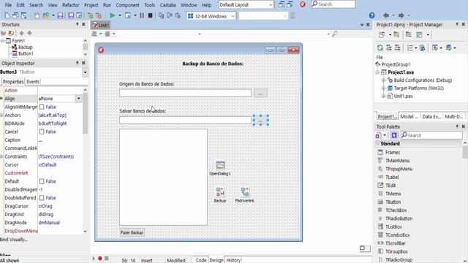468x263 pixels.
Task: Expand the Build Configurations (Debug) node
Action: (383, 80)
